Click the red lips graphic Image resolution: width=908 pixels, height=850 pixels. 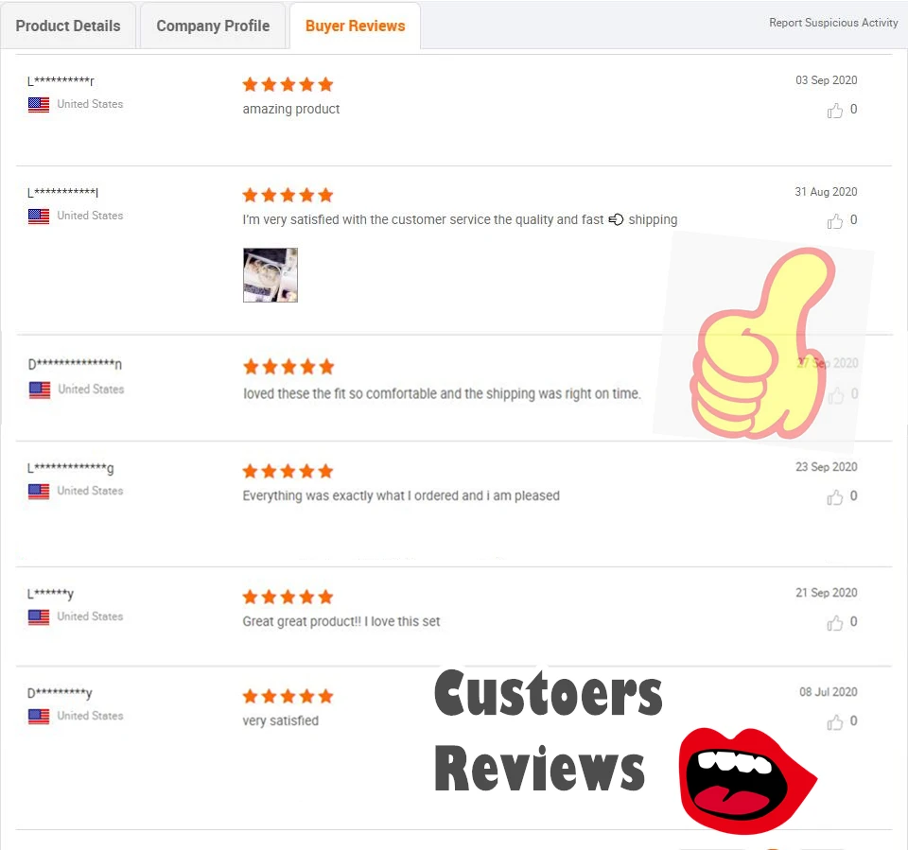[x=747, y=781]
